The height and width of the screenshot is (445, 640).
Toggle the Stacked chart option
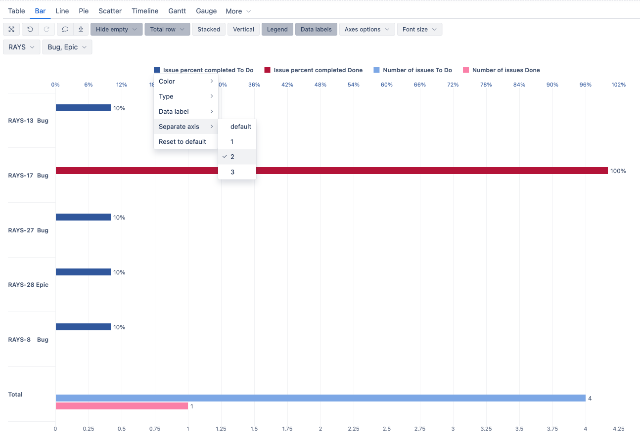(x=209, y=29)
